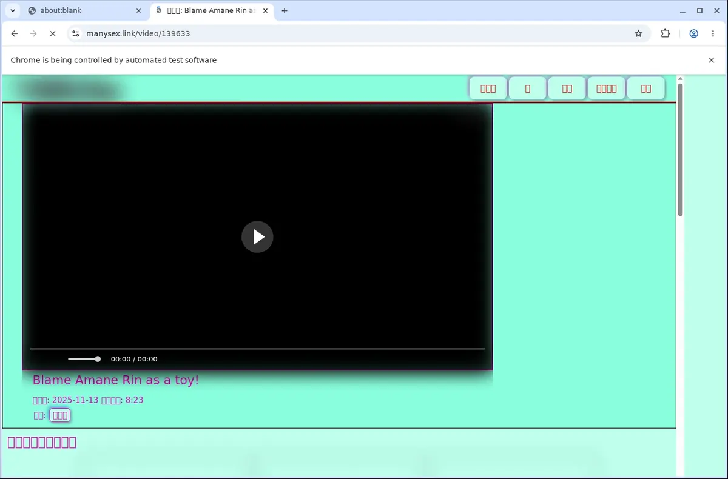Open the four-character navigation button
Viewport: 728px width, 479px height.
tap(606, 89)
